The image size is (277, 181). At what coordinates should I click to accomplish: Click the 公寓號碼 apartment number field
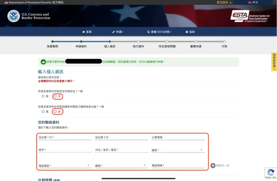[178, 137]
